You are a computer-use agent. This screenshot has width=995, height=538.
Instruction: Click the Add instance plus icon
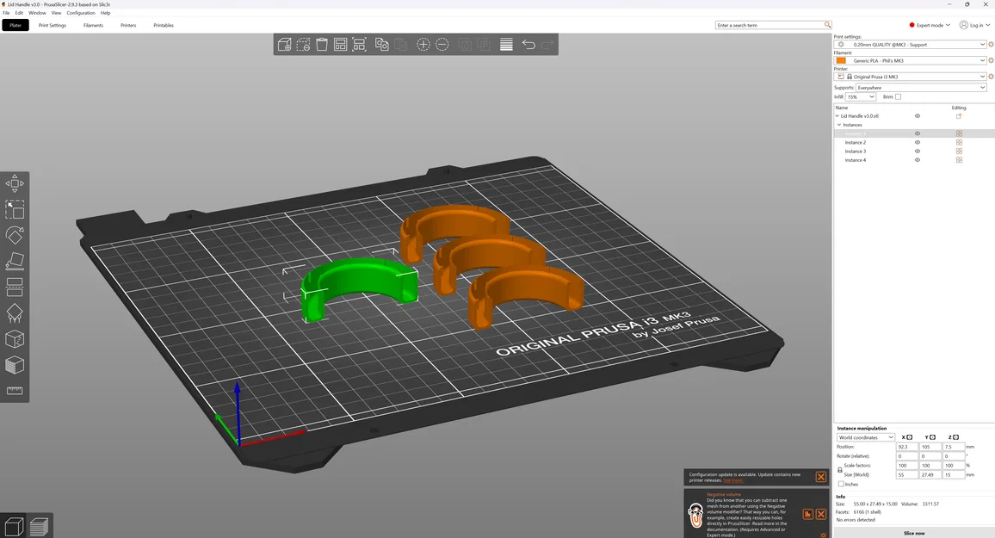click(x=423, y=45)
